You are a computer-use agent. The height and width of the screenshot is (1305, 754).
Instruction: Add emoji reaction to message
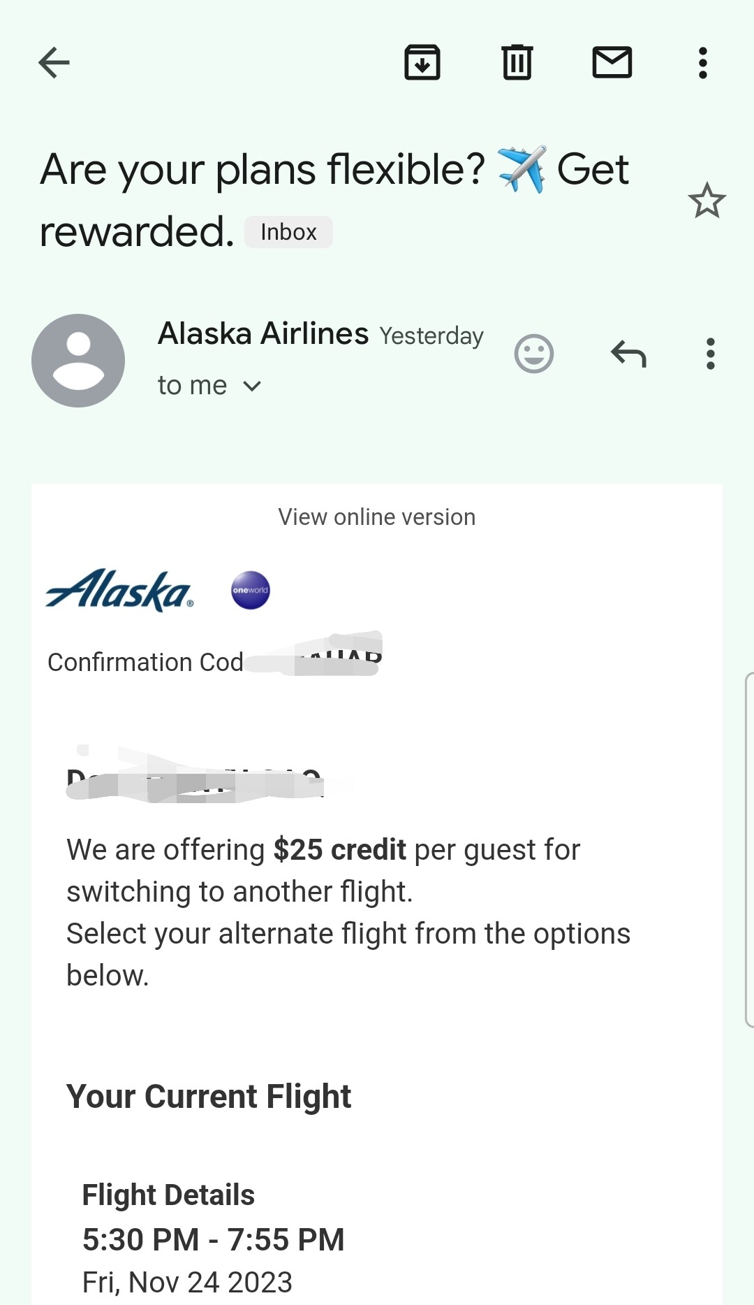[x=534, y=354]
